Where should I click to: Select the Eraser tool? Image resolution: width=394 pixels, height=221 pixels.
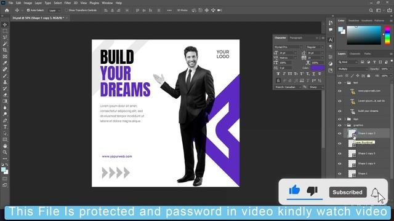(x=5, y=95)
